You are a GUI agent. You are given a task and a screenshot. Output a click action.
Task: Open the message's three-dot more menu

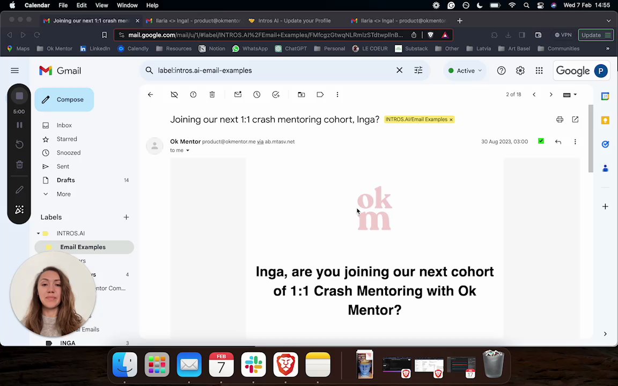click(x=575, y=142)
